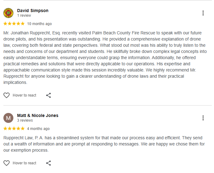Open Matt & Nicole Jones profile name
This screenshot has height=173, width=214.
click(x=38, y=115)
